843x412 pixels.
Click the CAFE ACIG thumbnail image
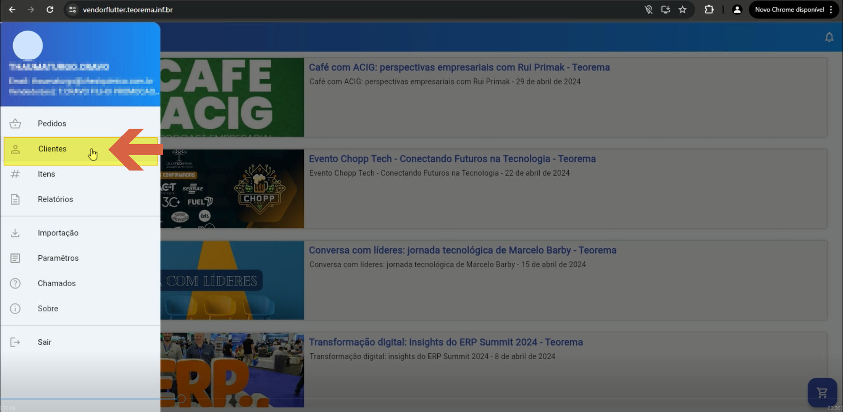pyautogui.click(x=232, y=97)
